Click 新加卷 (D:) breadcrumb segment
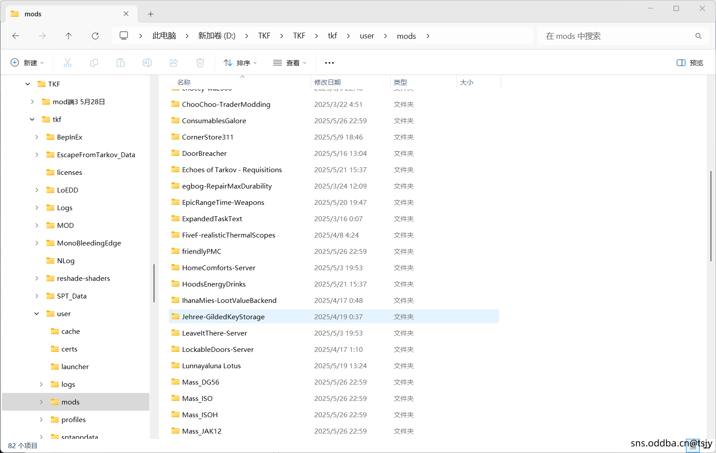Screen dimensions: 716x453 pyautogui.click(x=217, y=36)
